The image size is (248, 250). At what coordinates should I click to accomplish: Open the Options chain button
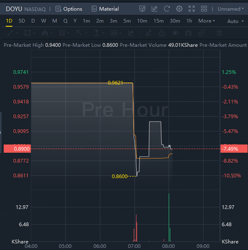69,9
